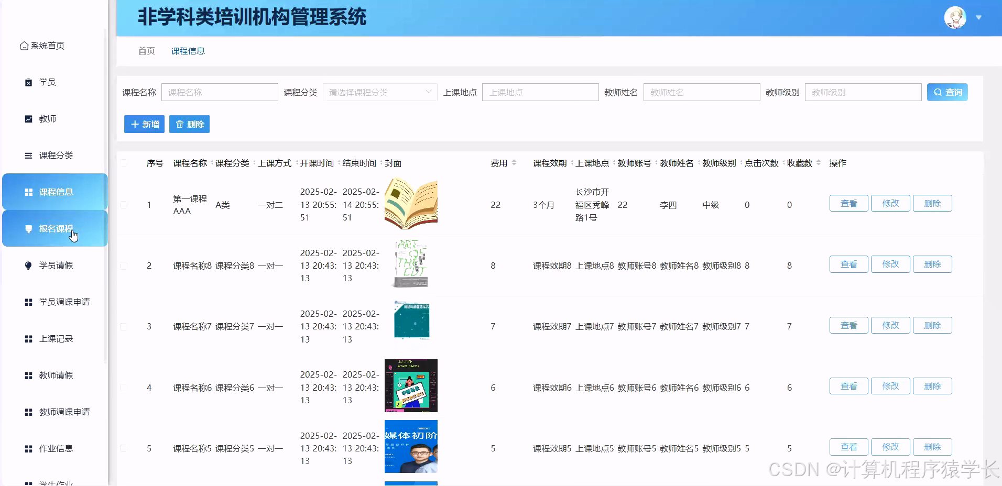
Task: Open the 请选择课程分类 dropdown
Action: (379, 92)
